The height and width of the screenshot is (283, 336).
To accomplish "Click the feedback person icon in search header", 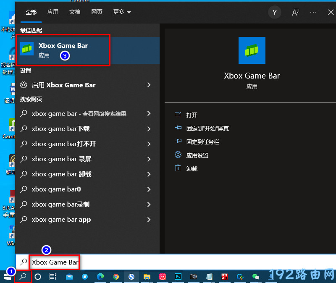I will (296, 12).
